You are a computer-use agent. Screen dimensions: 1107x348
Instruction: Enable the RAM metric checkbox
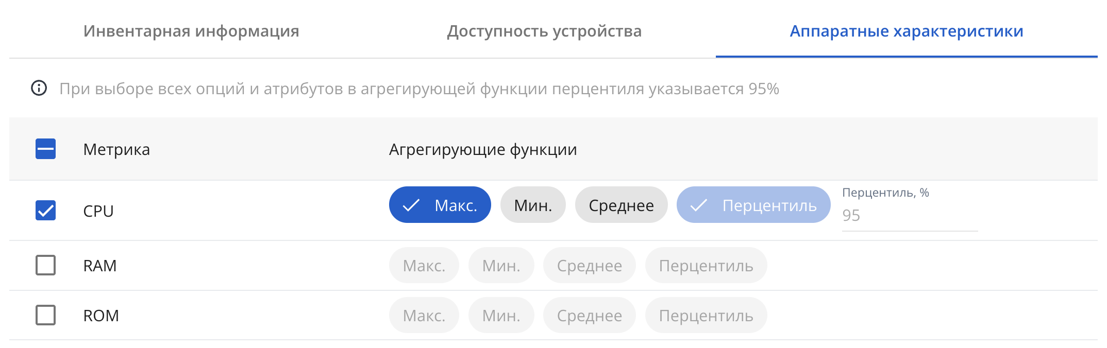(x=46, y=266)
